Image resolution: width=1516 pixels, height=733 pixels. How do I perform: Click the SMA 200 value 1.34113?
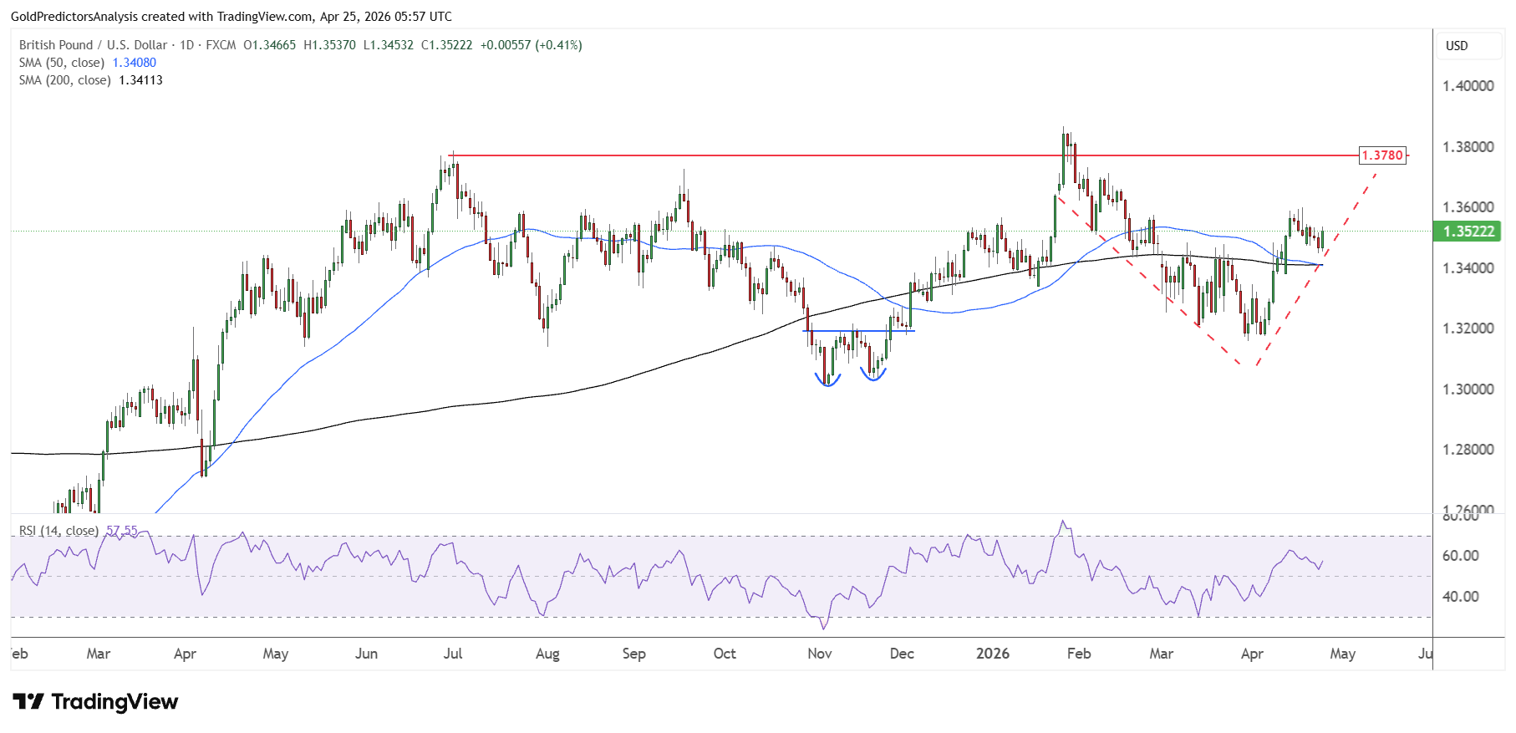(x=141, y=80)
